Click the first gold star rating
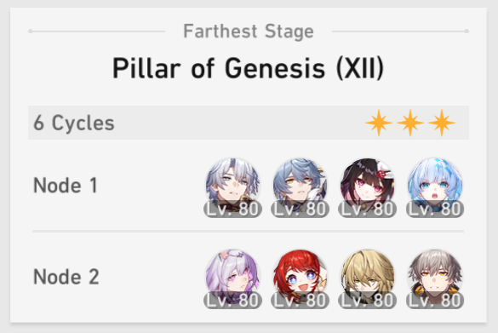Screen dimensions: 498x333 pos(379,123)
